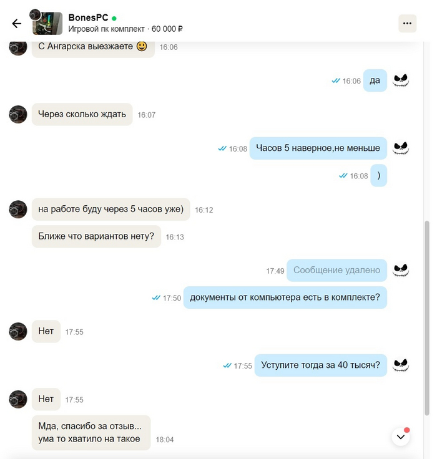Click the small seller avatar on listing thumbnail

click(35, 14)
